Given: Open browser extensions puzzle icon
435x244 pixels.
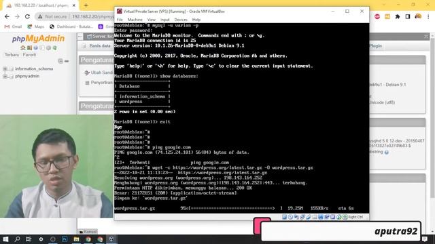Looking at the screenshot, I should 397,16.
